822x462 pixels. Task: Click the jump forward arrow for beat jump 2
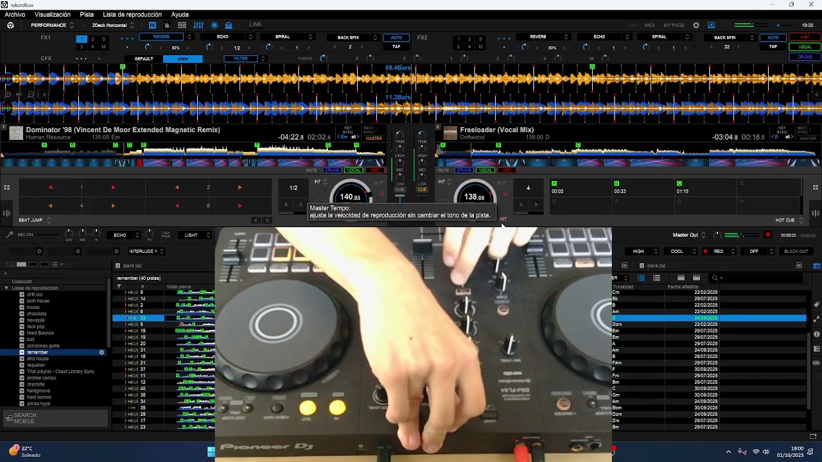coord(240,187)
